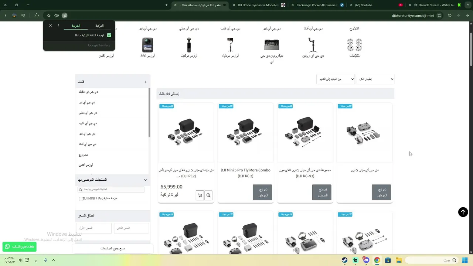The height and width of the screenshot is (266, 473).
Task: Open translate popup three-dot options
Action: tap(59, 26)
